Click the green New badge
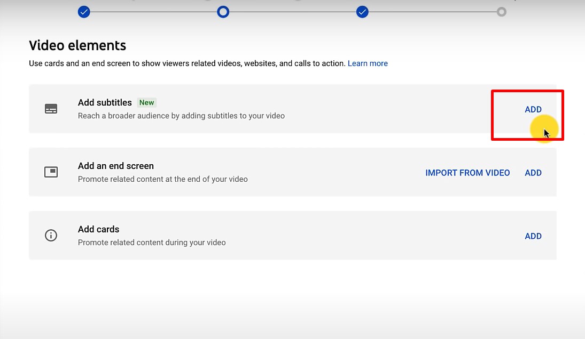This screenshot has height=339, width=585. coord(146,102)
